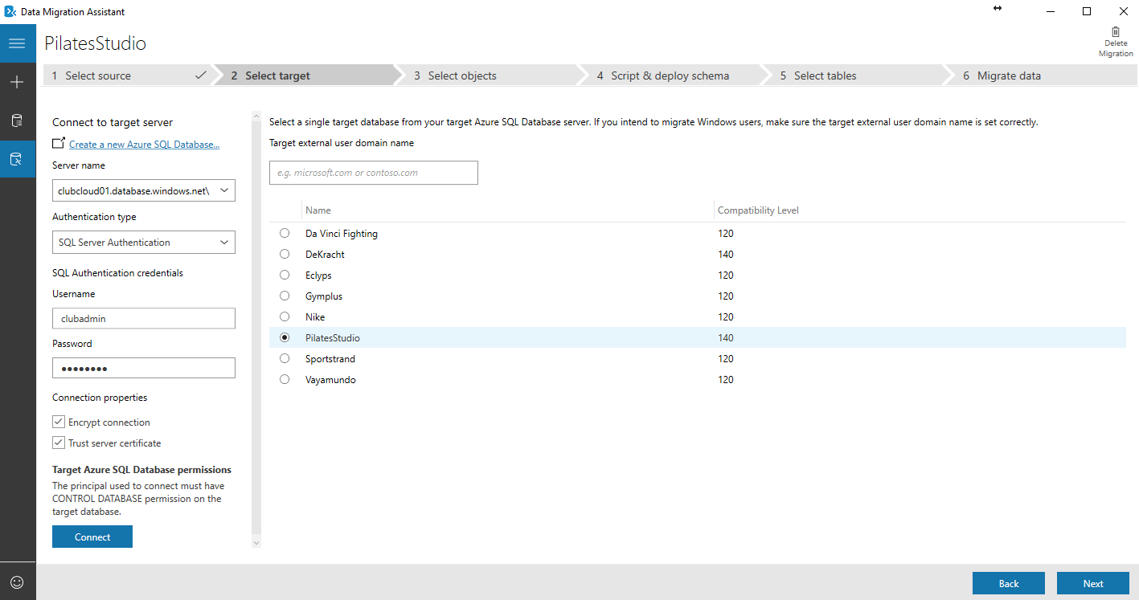The height and width of the screenshot is (600, 1139).
Task: Toggle the Trust server certificate checkbox
Action: coord(59,443)
